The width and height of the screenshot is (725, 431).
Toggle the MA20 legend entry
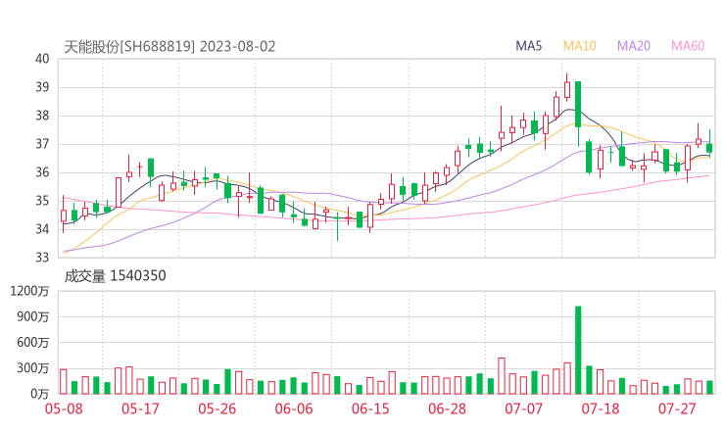point(633,46)
